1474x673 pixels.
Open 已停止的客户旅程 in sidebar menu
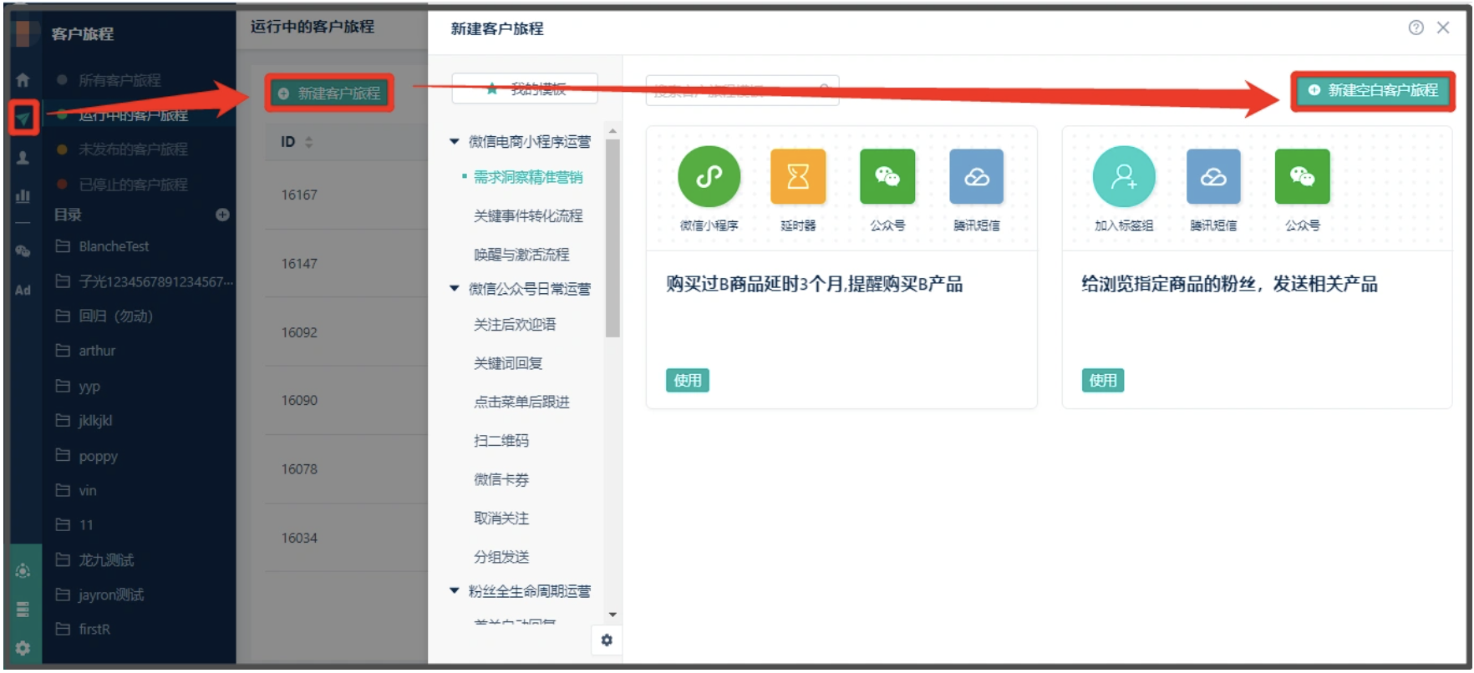click(x=133, y=185)
